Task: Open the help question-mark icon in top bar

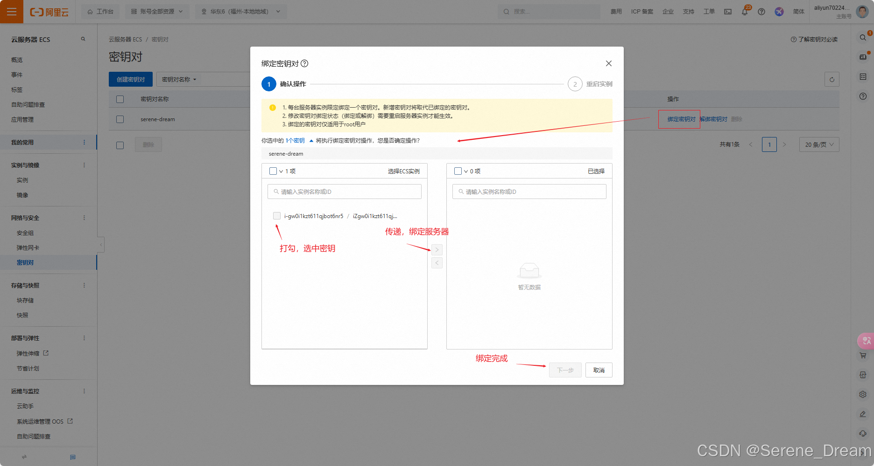Action: point(761,12)
